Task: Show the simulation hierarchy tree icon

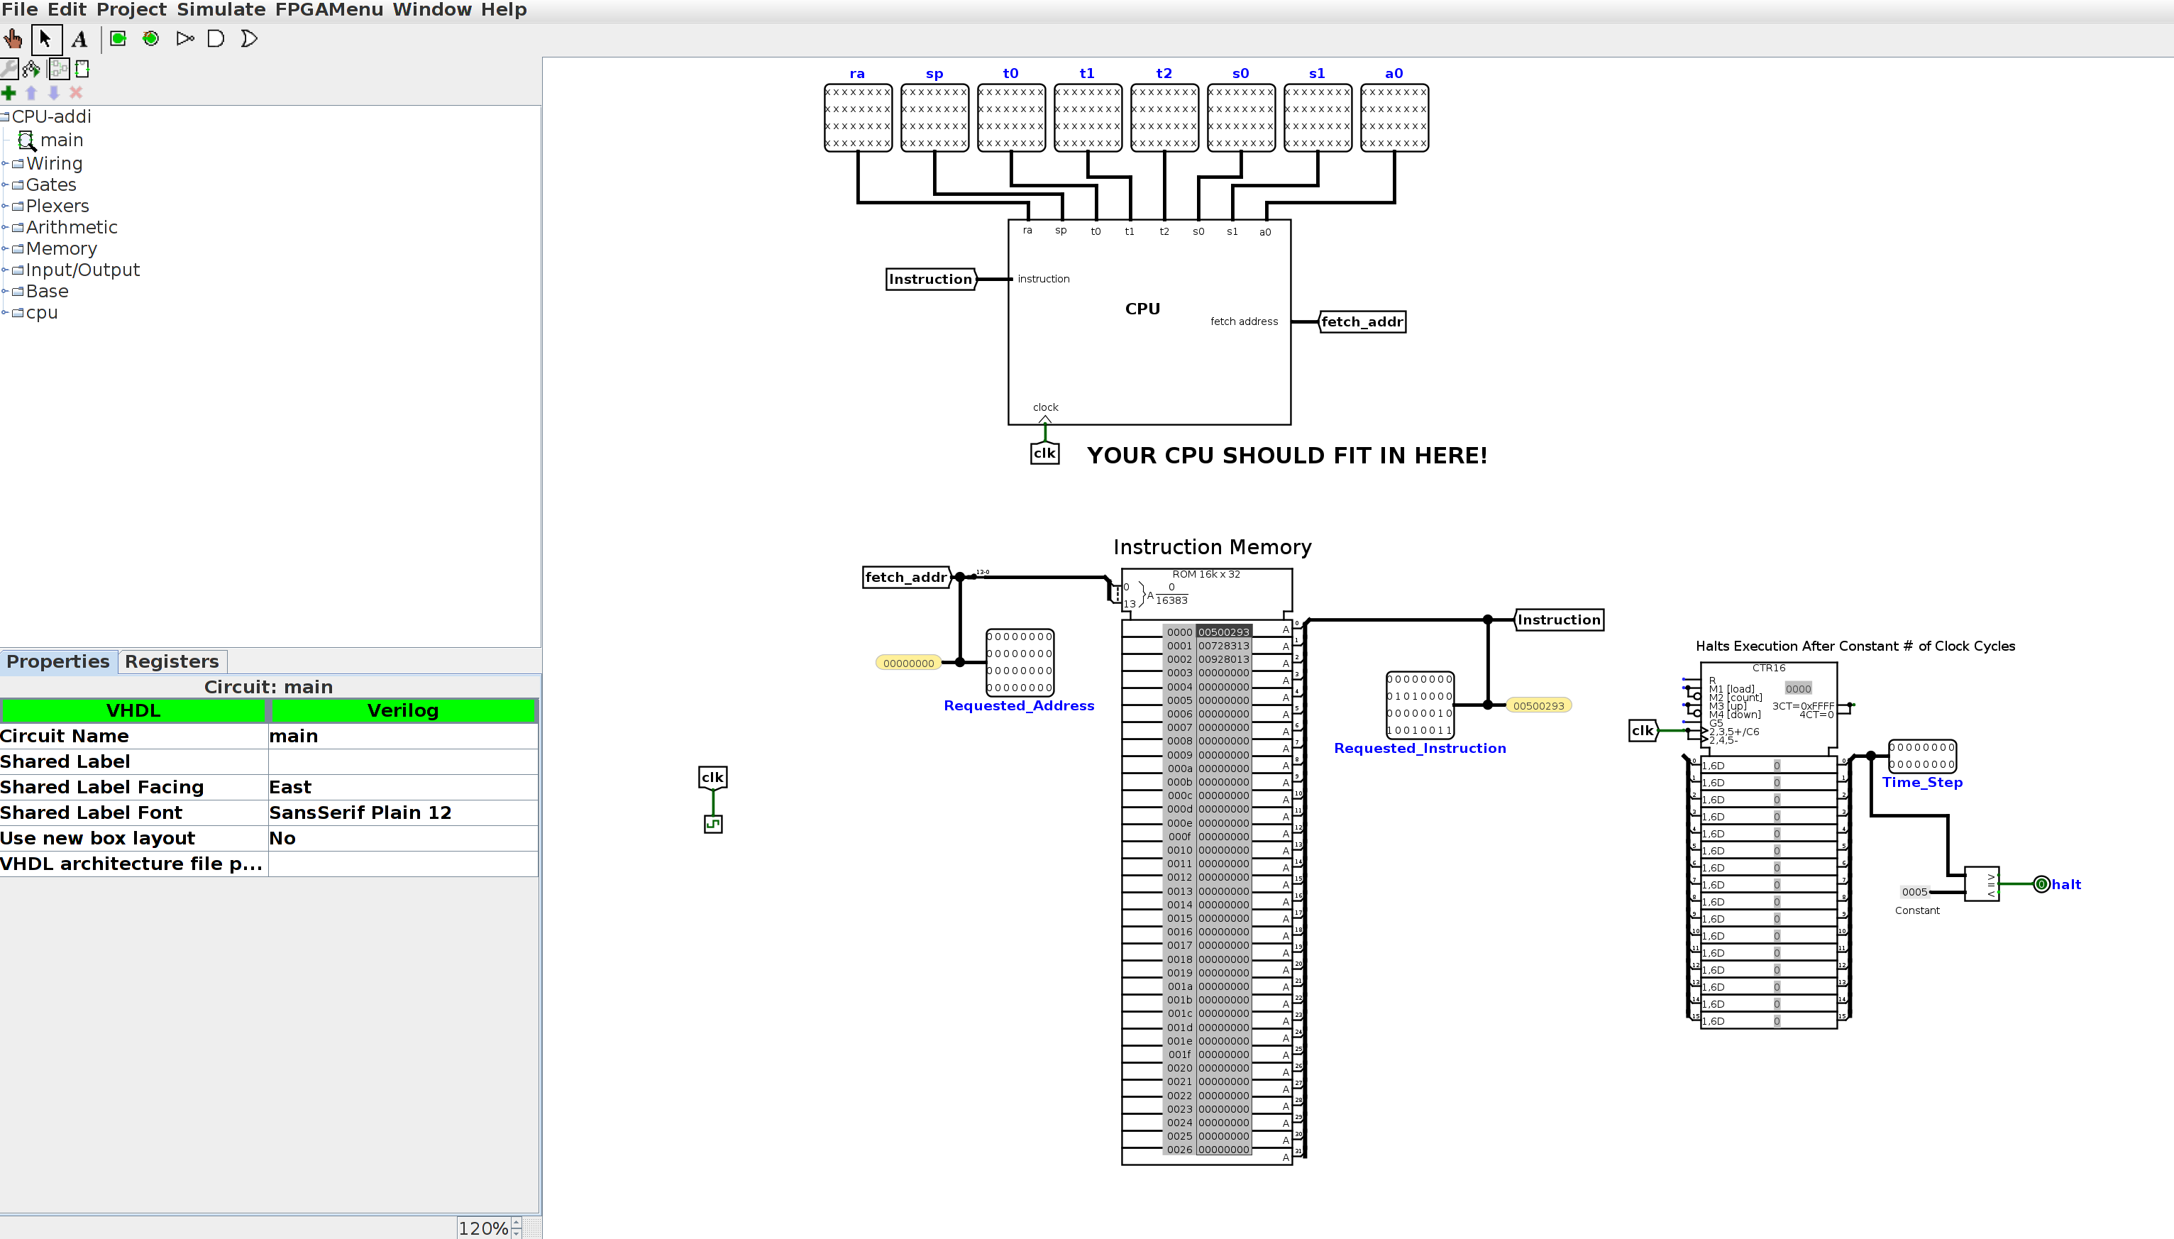Action: (31, 69)
